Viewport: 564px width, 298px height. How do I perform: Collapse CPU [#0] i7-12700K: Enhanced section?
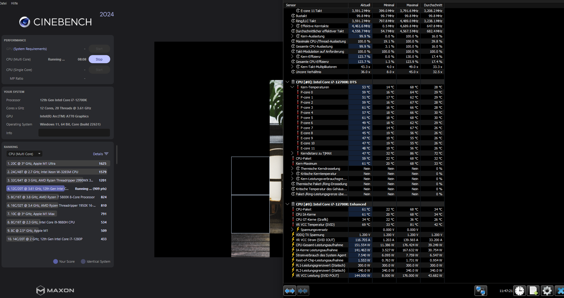pos(287,204)
